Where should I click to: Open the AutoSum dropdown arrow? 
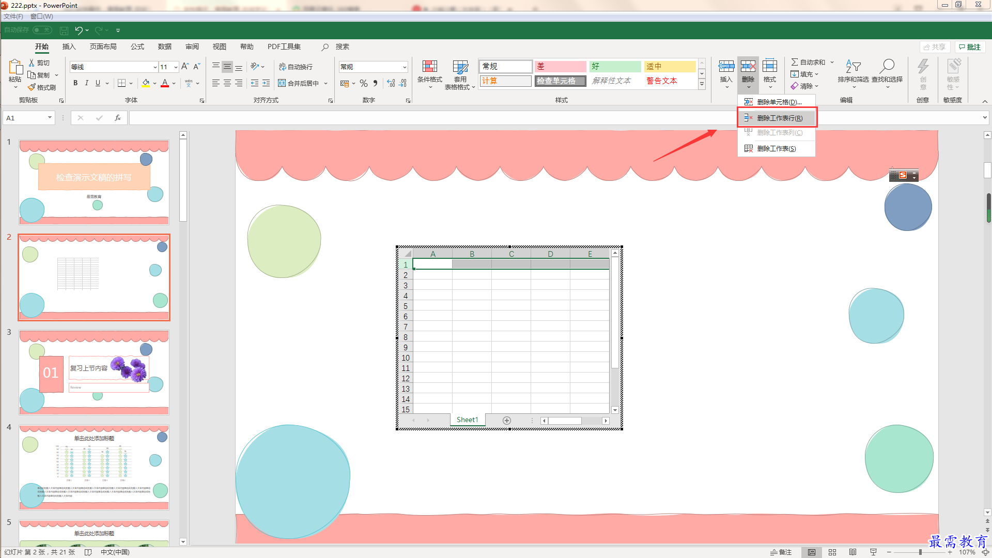[x=832, y=63]
